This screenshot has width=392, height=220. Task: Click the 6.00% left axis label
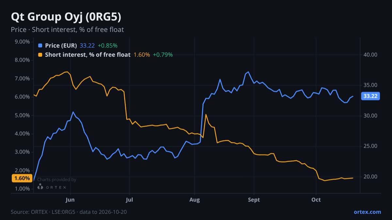(23, 97)
